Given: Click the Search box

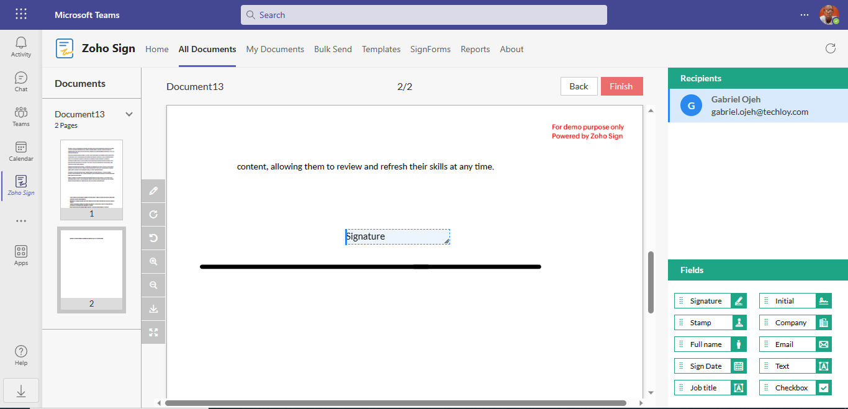Looking at the screenshot, I should tap(424, 15).
